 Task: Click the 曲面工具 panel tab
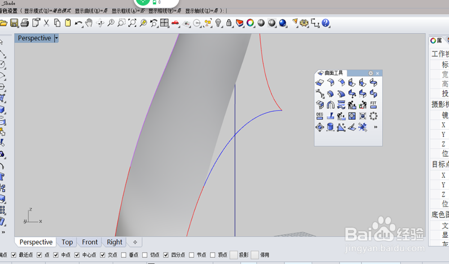pyautogui.click(x=330, y=73)
